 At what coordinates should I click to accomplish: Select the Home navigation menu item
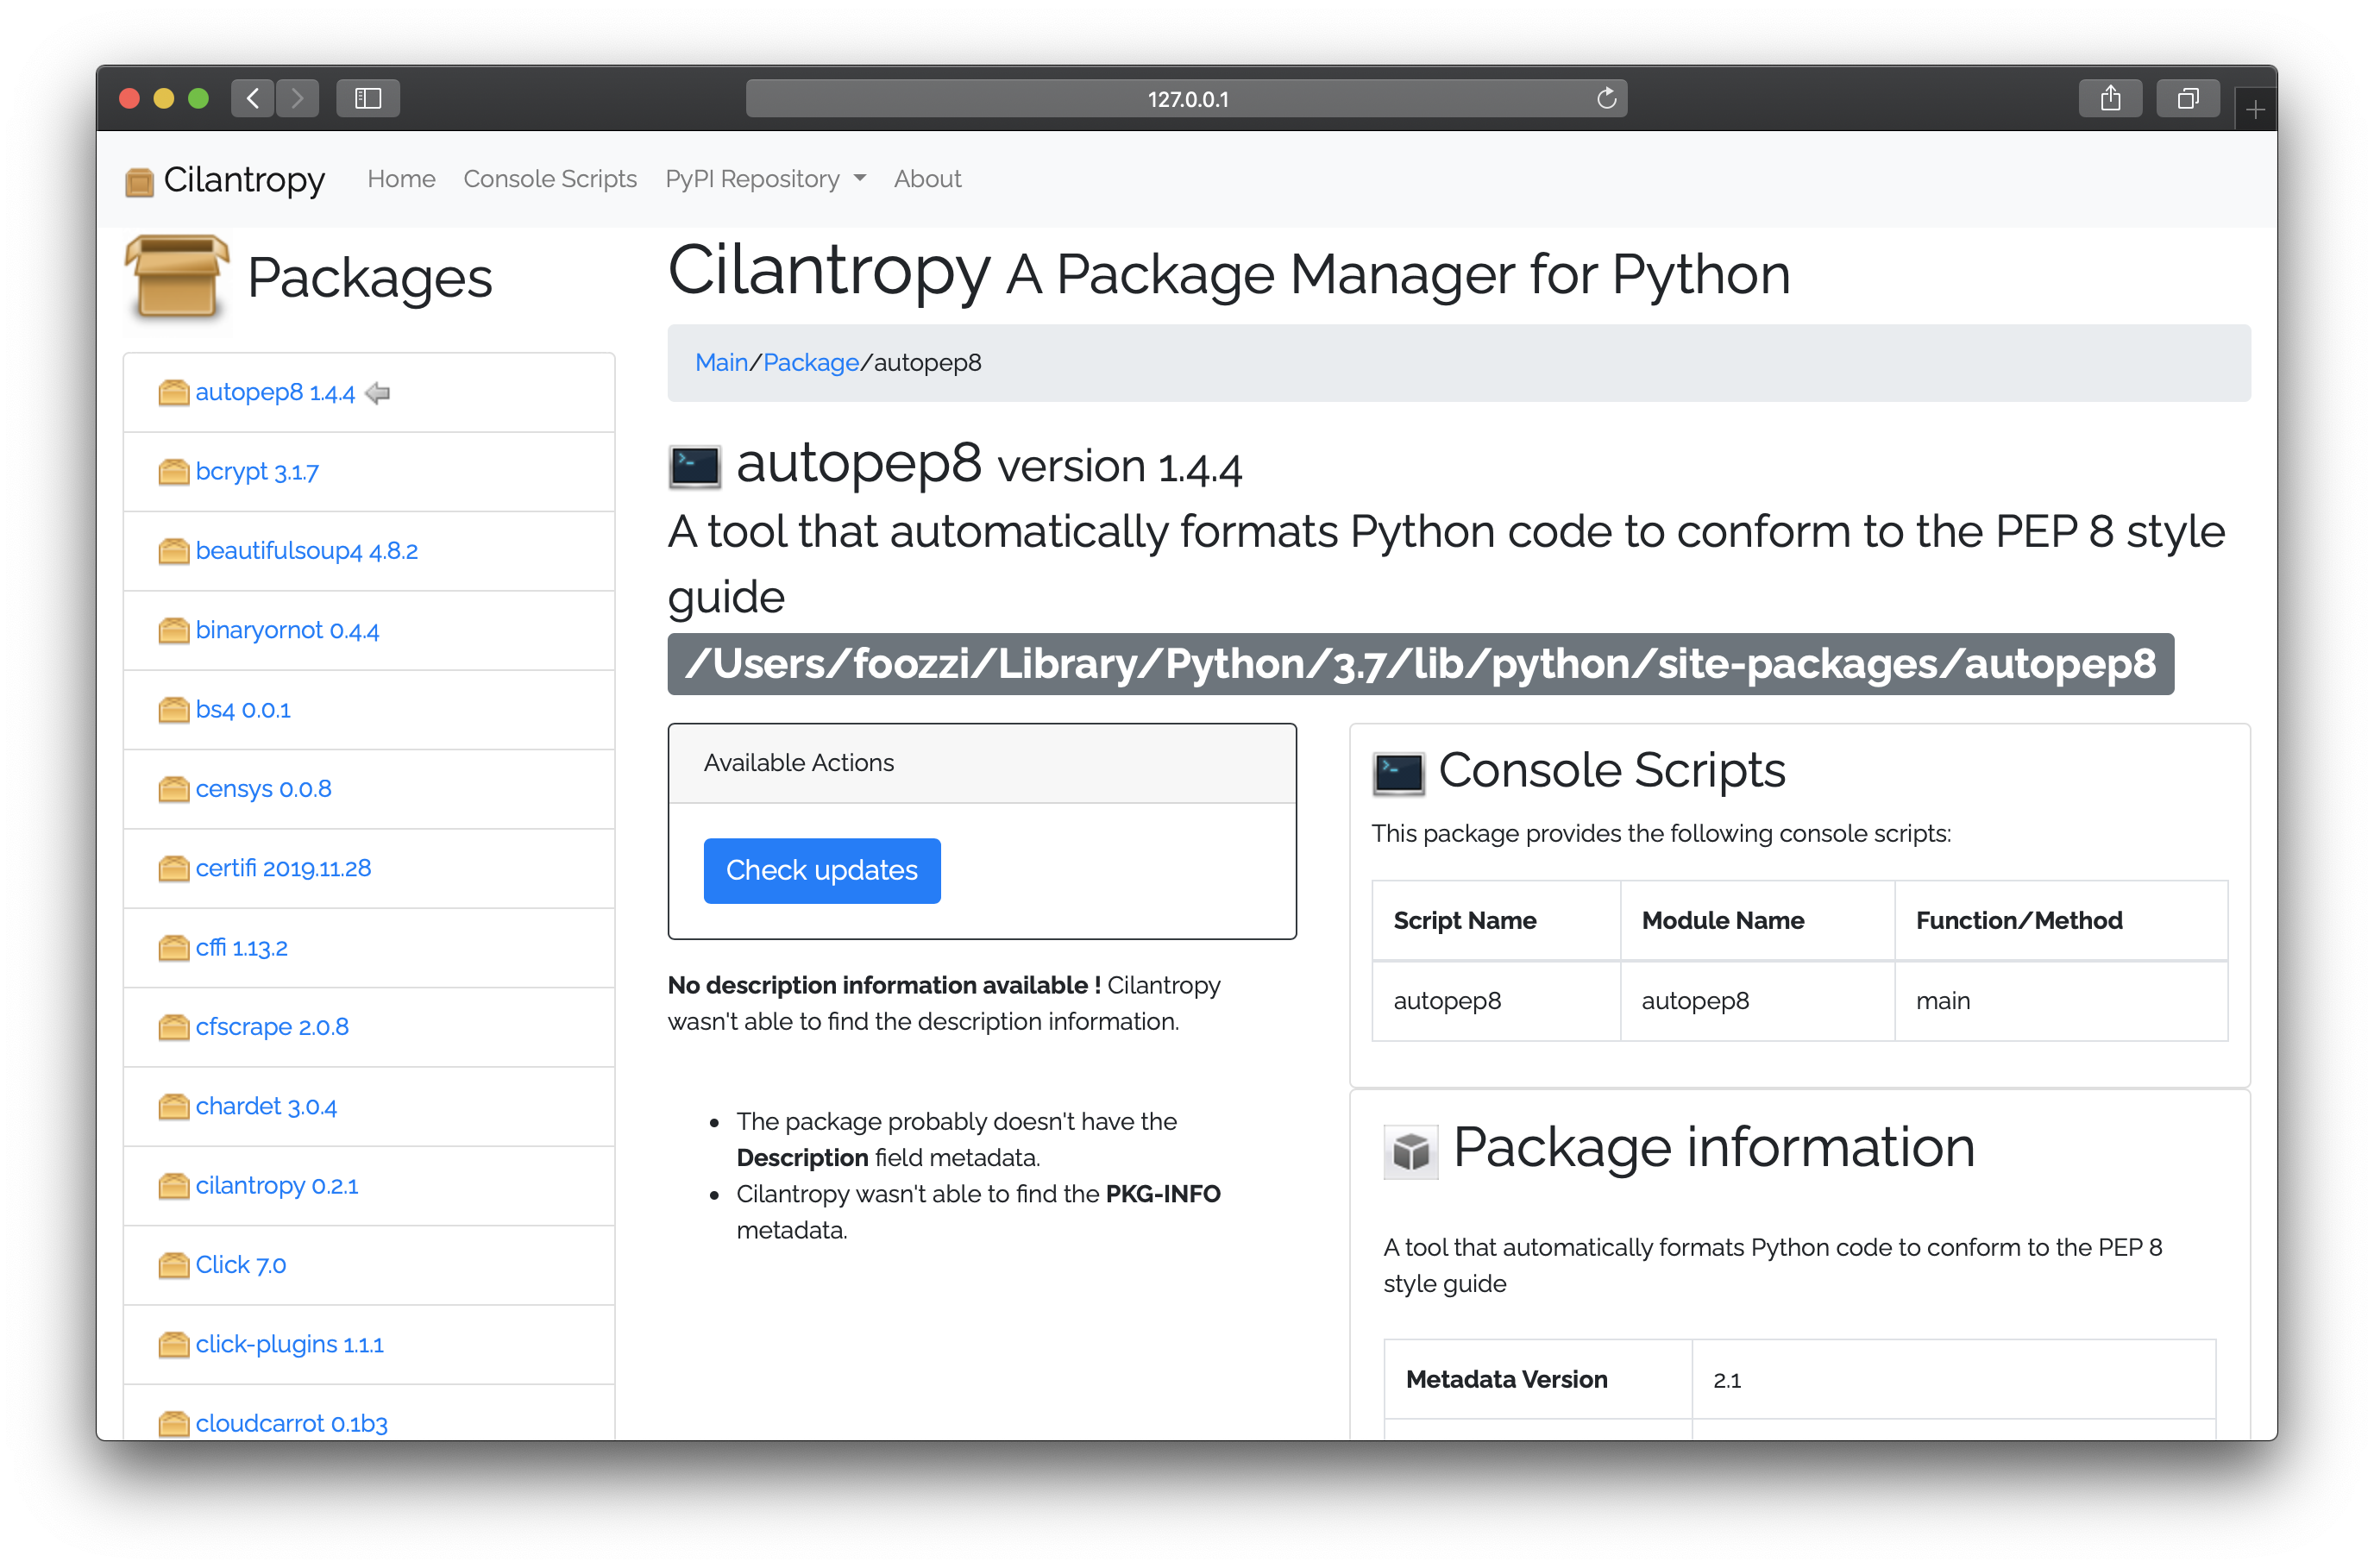[x=400, y=179]
